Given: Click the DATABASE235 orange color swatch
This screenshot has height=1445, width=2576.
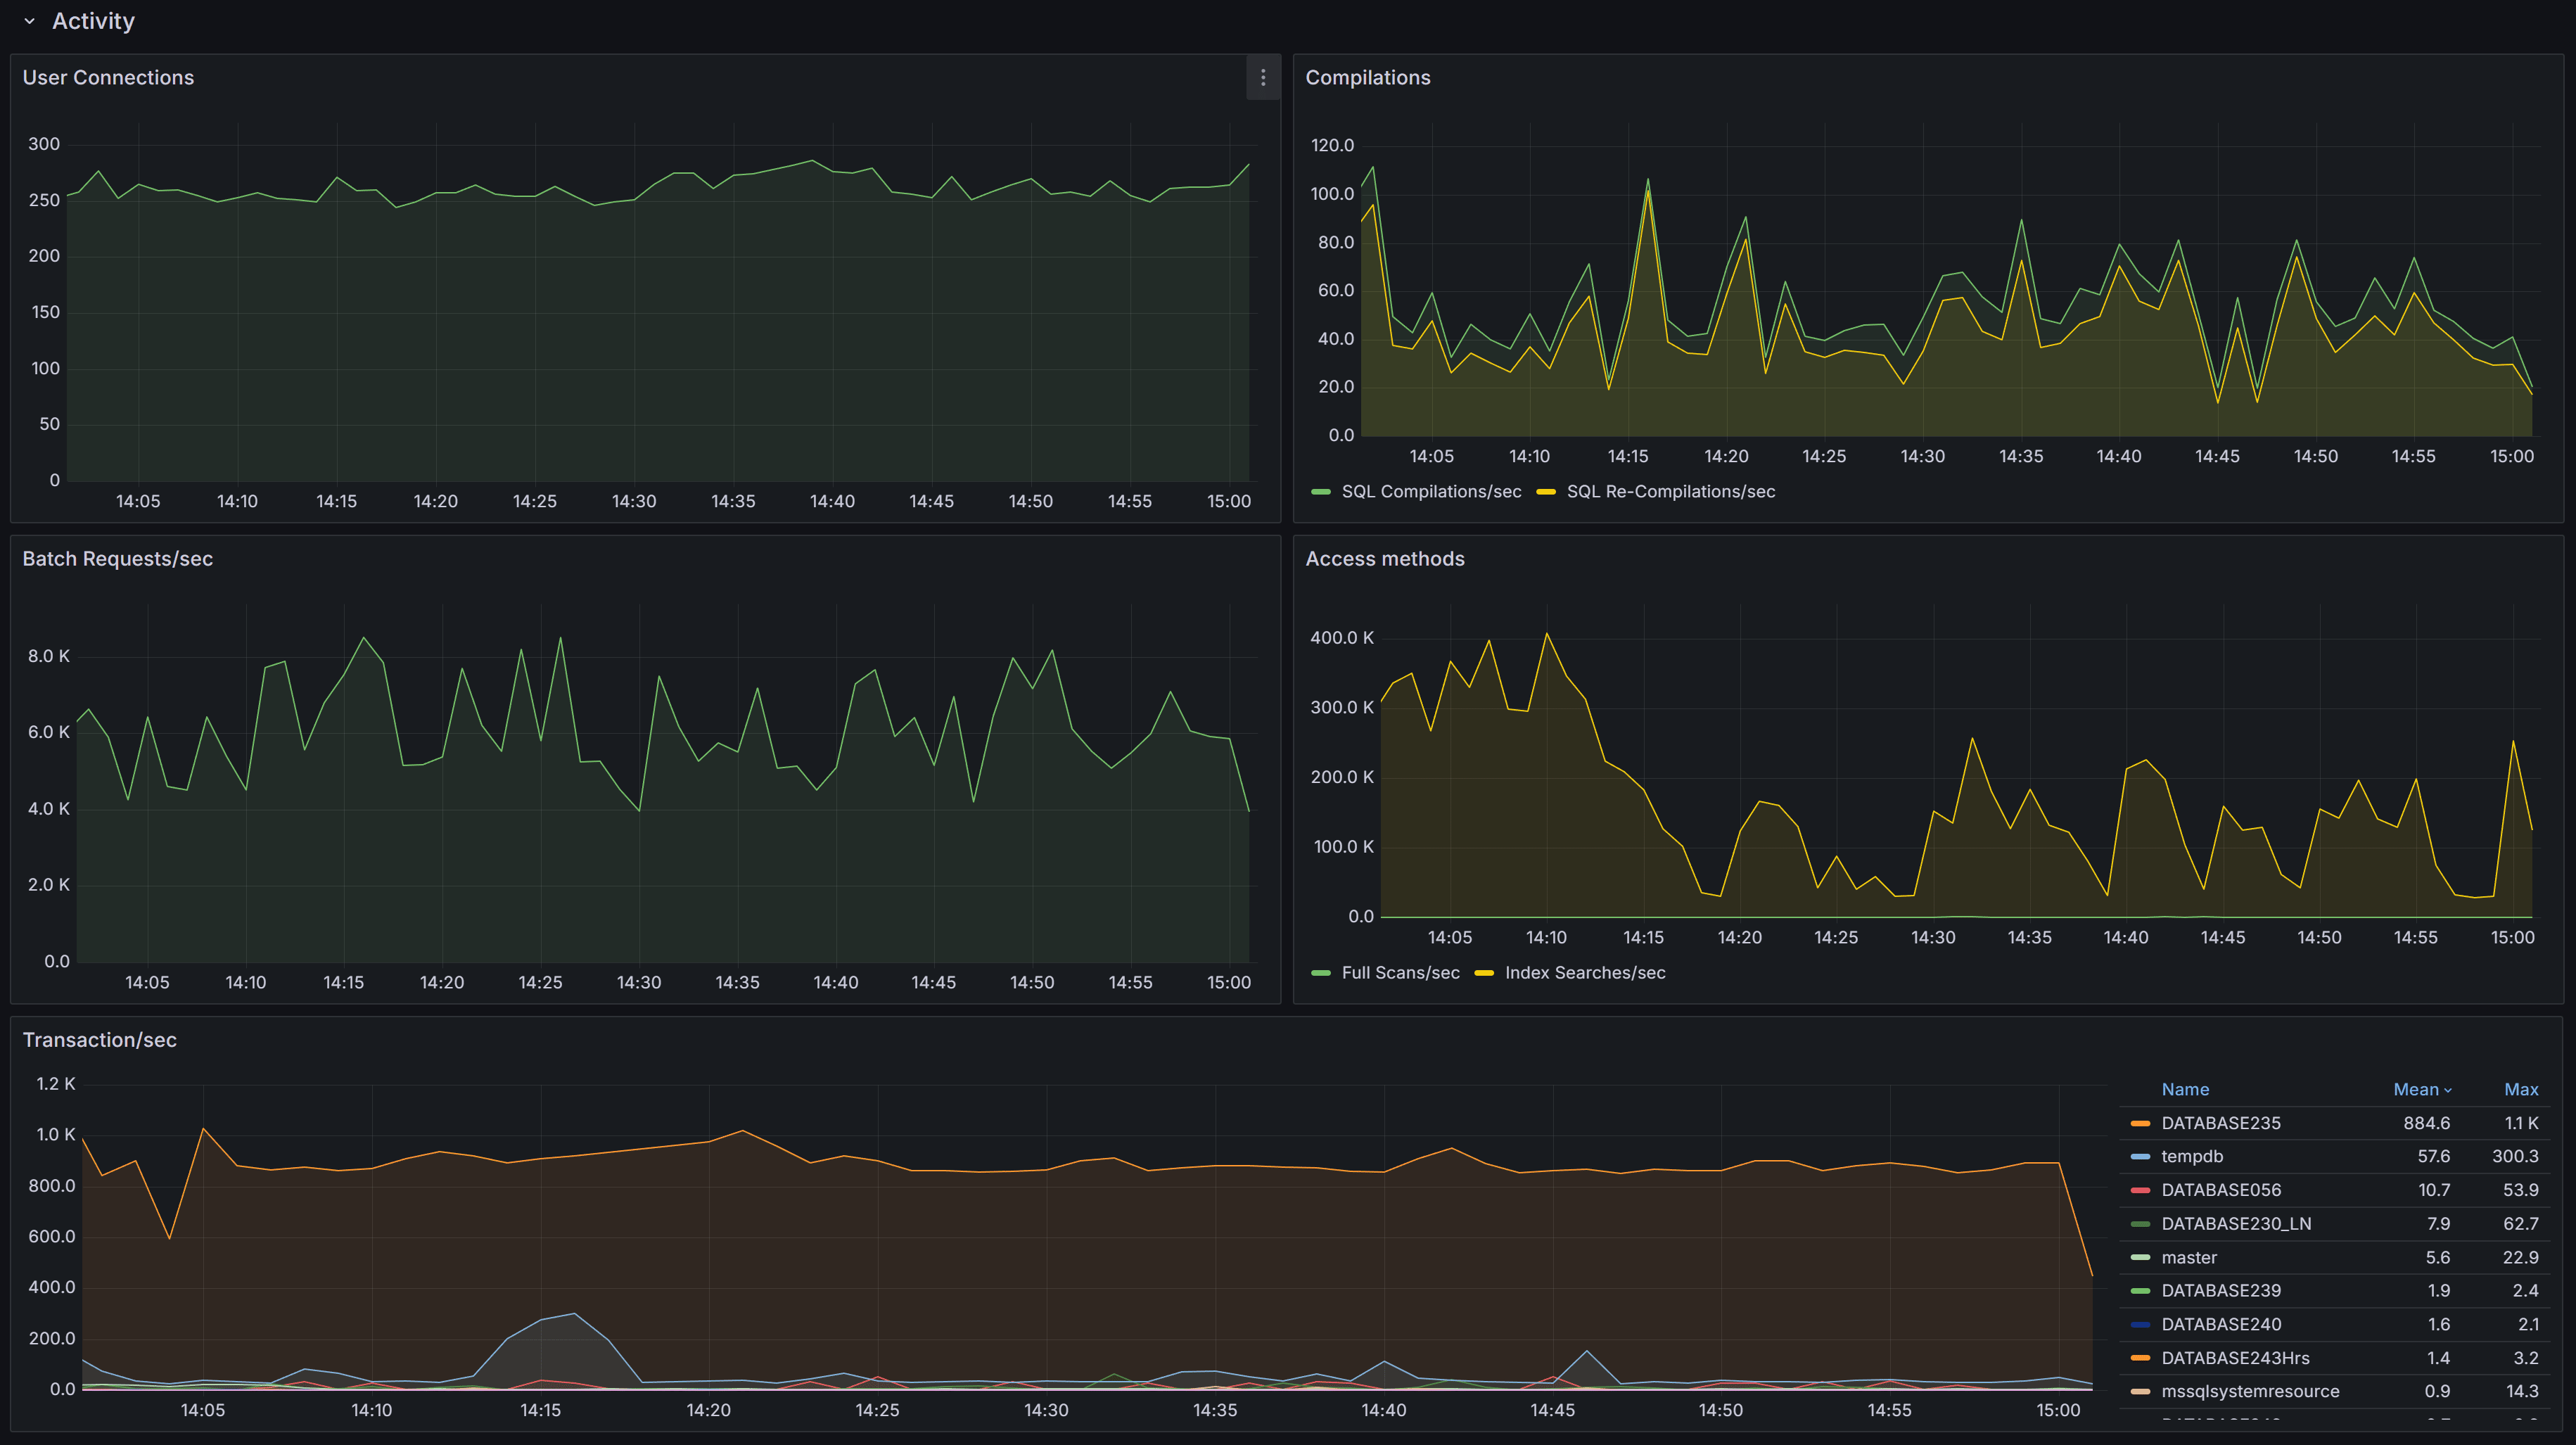Looking at the screenshot, I should [x=2140, y=1123].
